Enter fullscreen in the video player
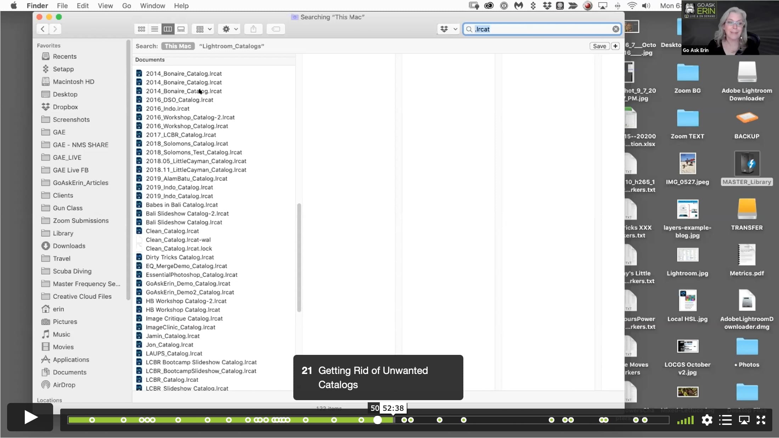Screen dimensions: 779x438 pyautogui.click(x=761, y=420)
